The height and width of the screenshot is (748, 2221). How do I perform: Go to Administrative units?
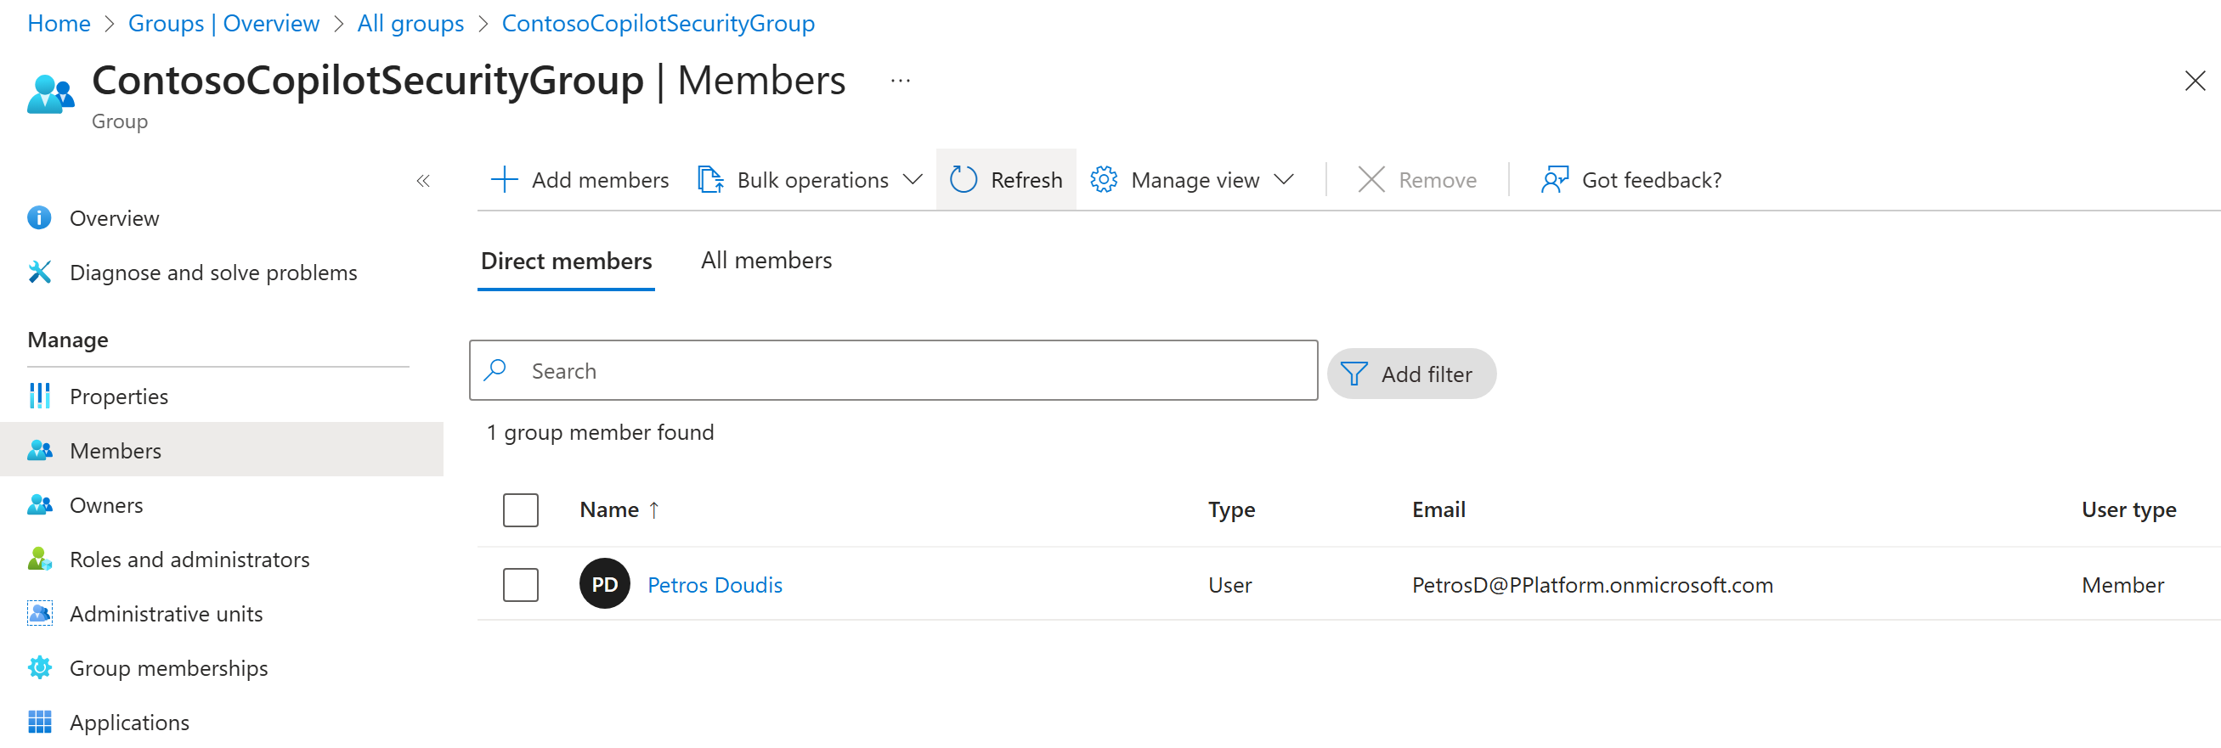(166, 614)
